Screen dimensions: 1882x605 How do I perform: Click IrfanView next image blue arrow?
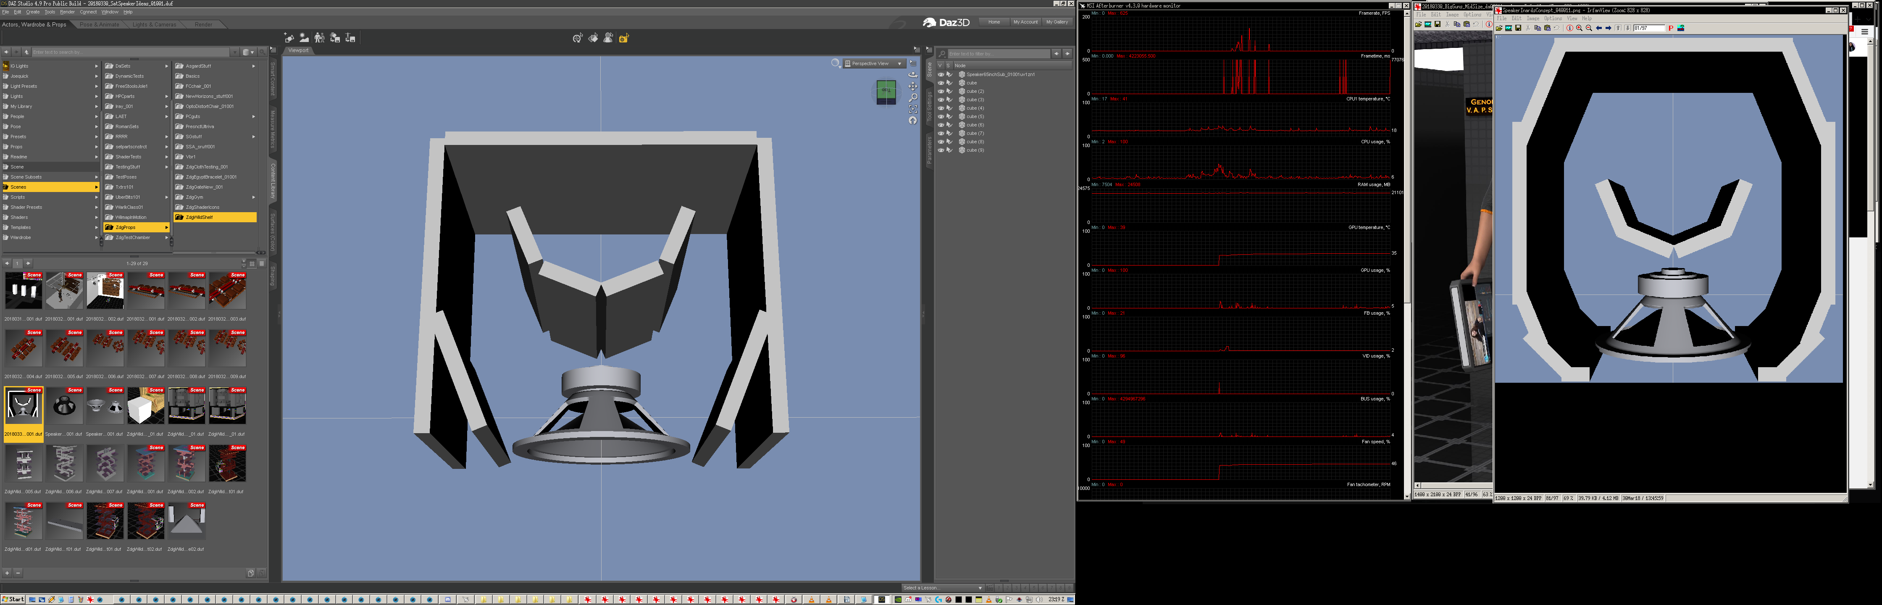1608,29
